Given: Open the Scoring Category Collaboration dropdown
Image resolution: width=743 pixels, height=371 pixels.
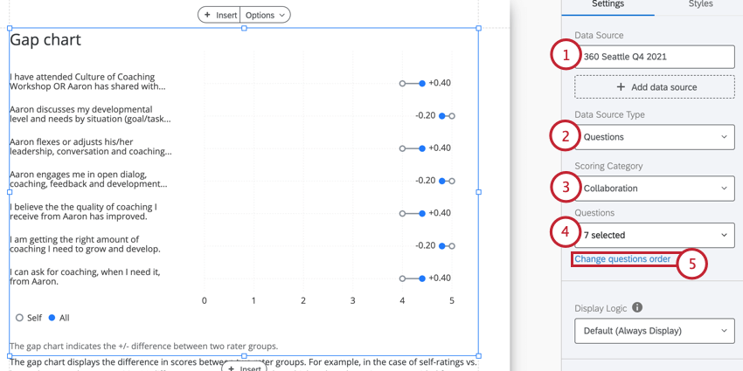Looking at the screenshot, I should [x=654, y=189].
